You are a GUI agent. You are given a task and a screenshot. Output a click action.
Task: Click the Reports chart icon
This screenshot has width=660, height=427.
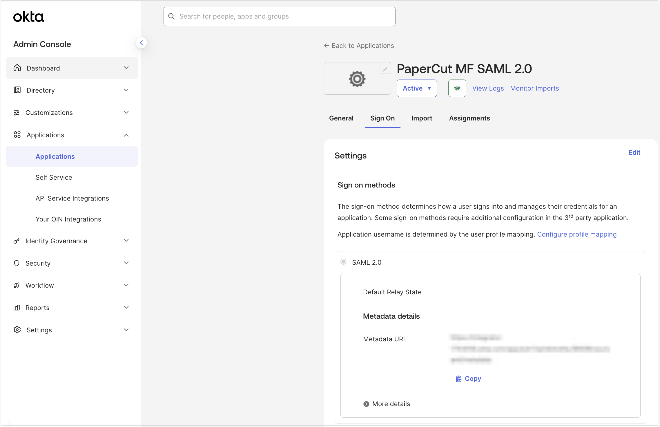[x=17, y=308]
